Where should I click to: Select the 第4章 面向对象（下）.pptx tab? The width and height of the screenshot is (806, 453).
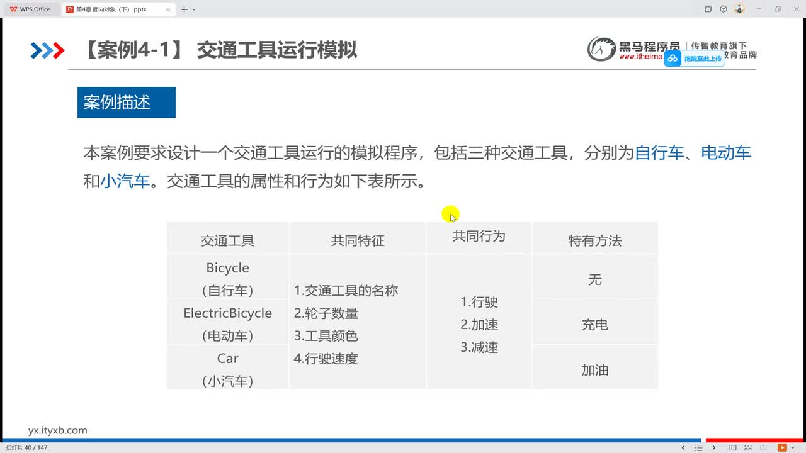click(x=120, y=9)
